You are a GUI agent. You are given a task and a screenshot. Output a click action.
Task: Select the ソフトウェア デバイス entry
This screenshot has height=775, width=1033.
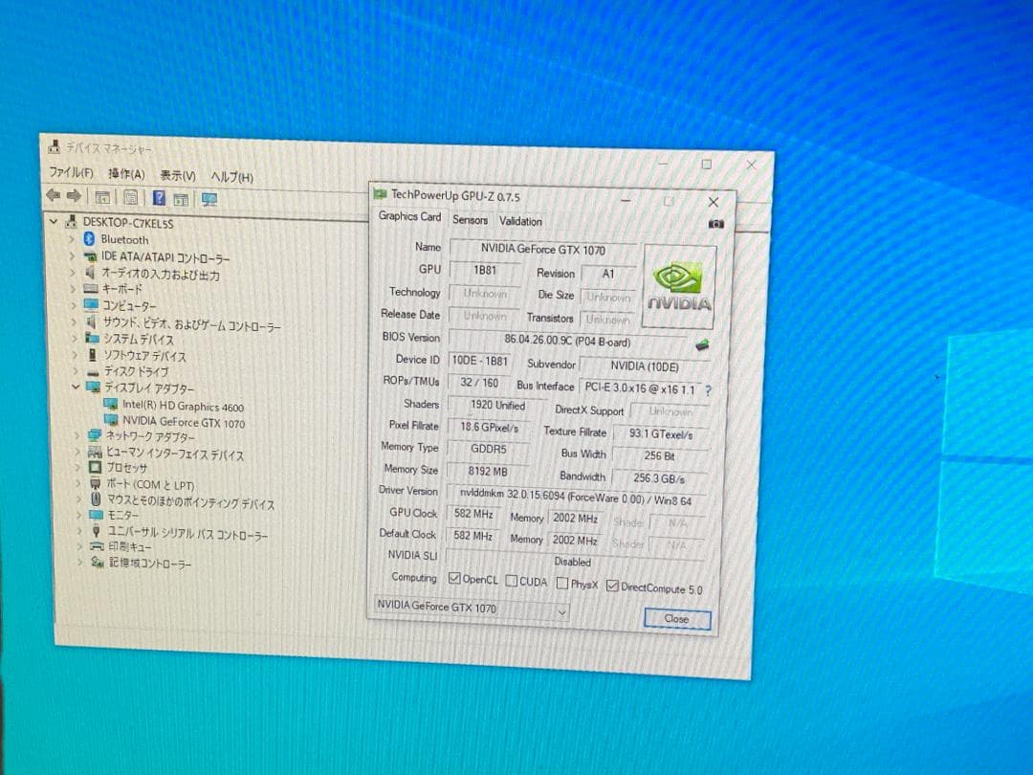point(145,356)
